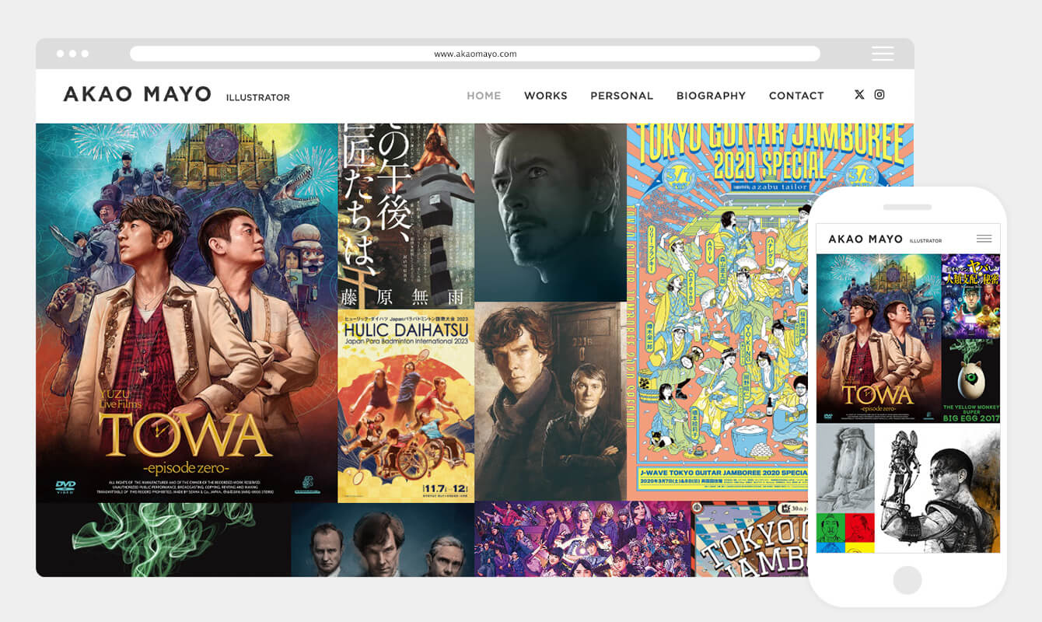Open the green smoke artwork thumbnail

tap(163, 539)
